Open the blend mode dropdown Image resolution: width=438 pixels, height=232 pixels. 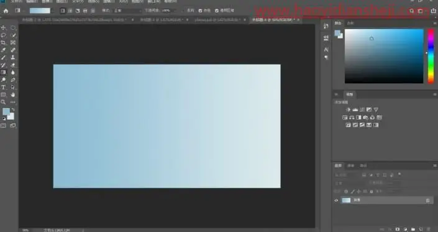point(127,11)
